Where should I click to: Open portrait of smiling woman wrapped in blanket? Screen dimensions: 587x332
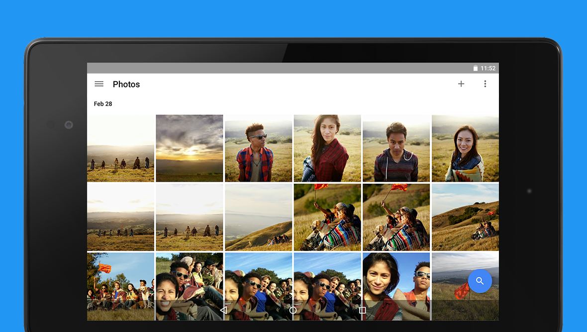pos(465,148)
